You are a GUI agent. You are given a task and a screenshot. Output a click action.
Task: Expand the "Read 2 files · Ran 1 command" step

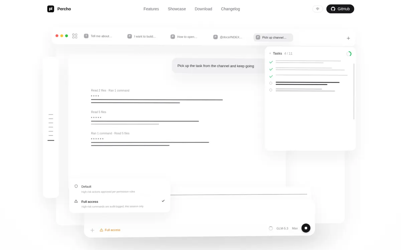(110, 90)
